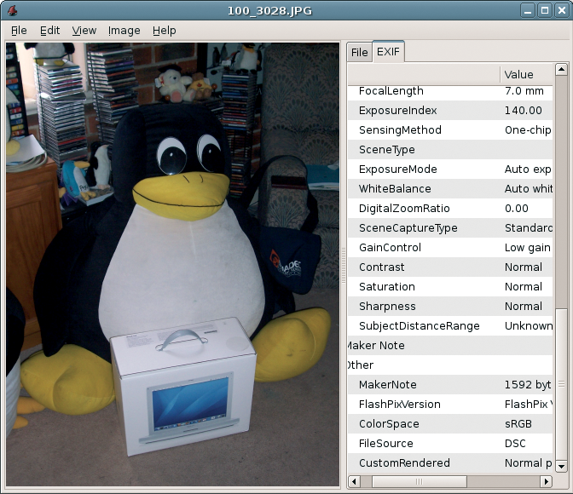Close the 100_3028.JPG window
Image resolution: width=573 pixels, height=494 pixels.
[x=562, y=10]
